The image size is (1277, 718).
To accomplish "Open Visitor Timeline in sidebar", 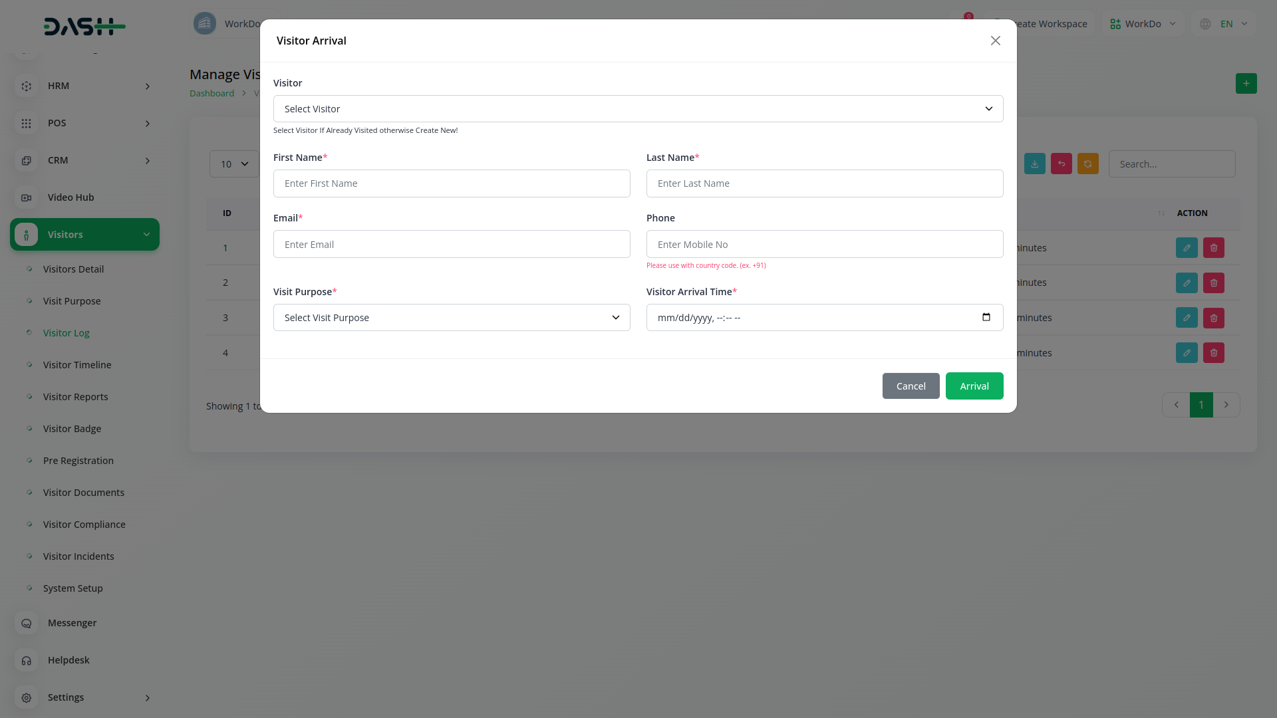I will click(77, 365).
